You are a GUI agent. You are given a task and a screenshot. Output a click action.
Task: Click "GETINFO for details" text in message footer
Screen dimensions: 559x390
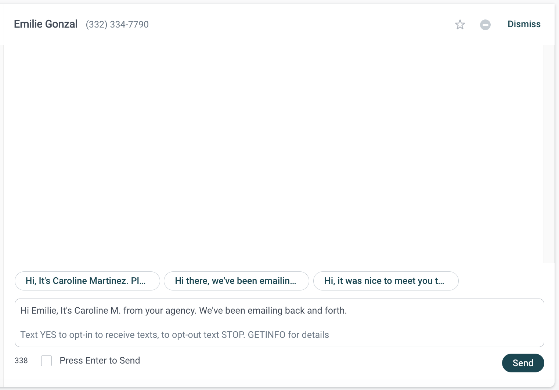tap(288, 335)
